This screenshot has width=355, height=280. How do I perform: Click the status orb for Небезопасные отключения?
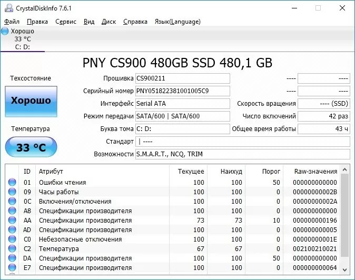12,239
